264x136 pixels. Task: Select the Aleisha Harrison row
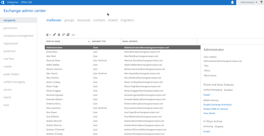[122, 69]
